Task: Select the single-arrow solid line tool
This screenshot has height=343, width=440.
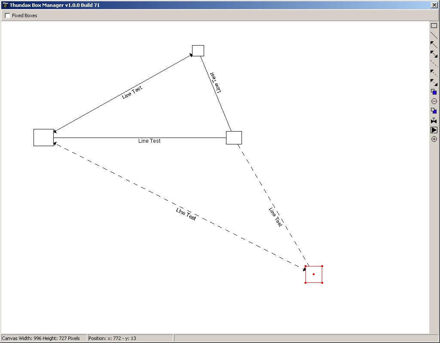Action: (434, 45)
